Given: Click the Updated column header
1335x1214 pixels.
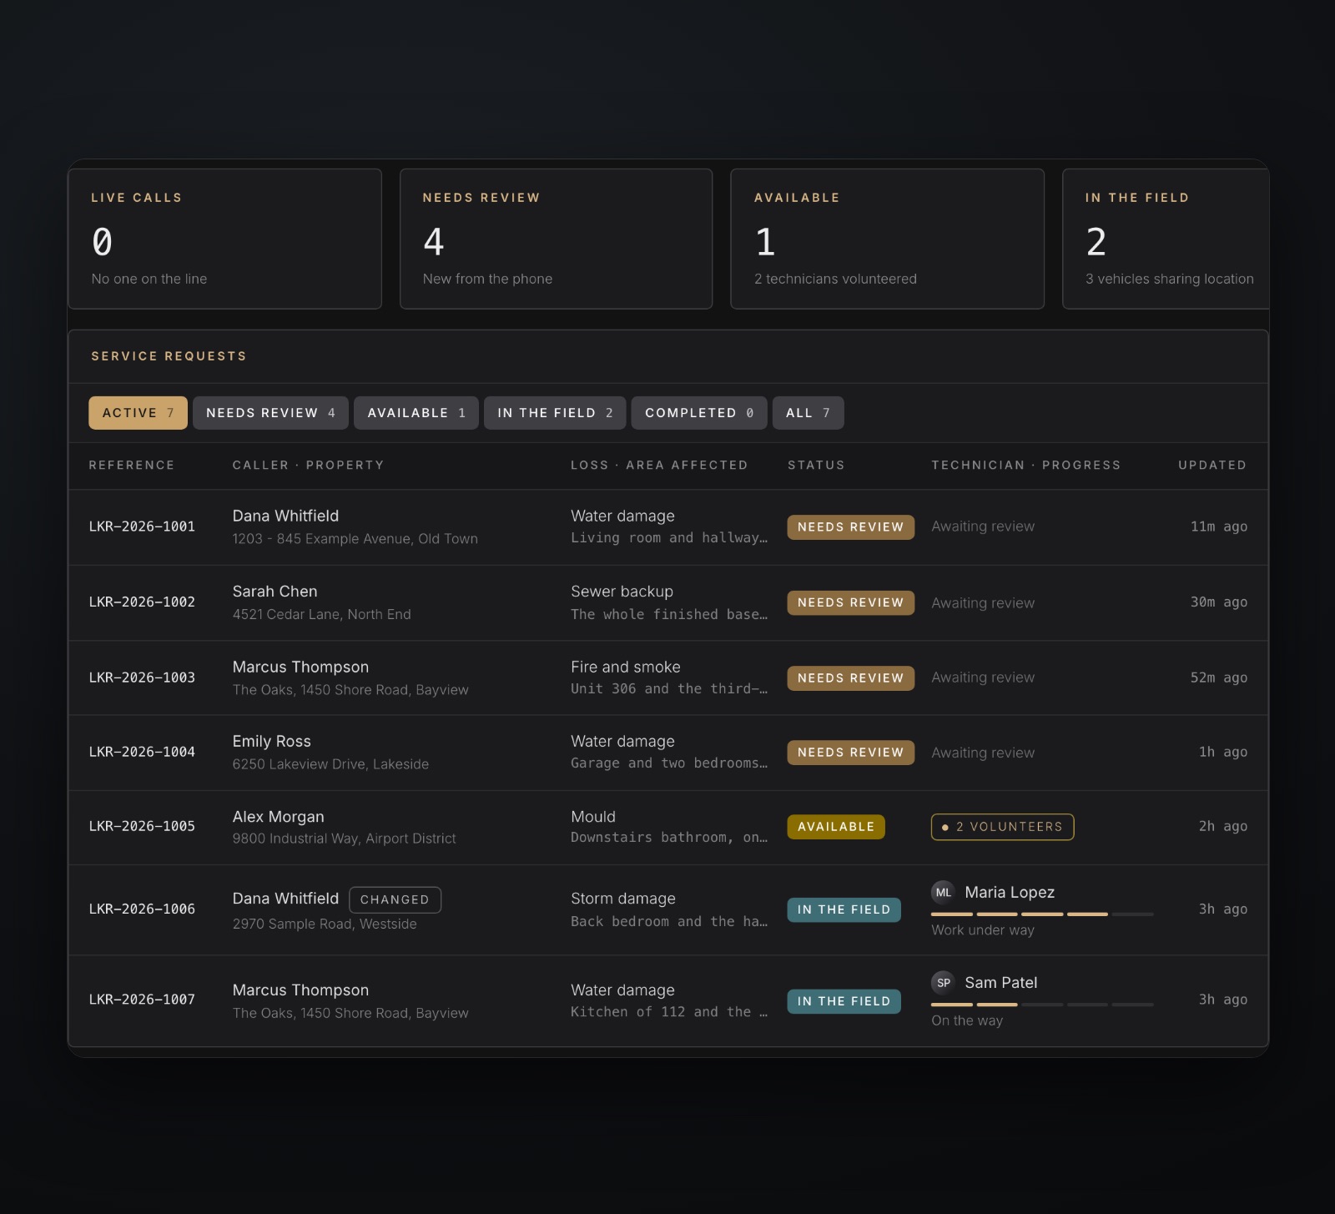Looking at the screenshot, I should (1212, 465).
